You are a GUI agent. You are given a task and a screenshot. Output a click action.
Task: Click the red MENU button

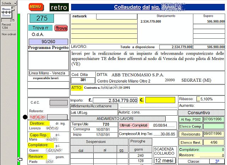click(36, 7)
